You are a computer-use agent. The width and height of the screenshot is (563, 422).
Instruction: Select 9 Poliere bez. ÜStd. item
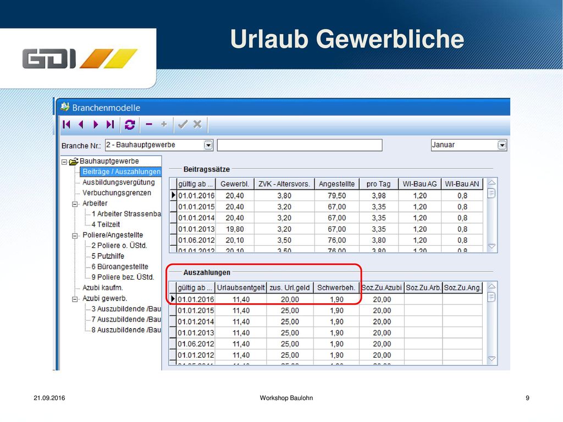point(123,277)
